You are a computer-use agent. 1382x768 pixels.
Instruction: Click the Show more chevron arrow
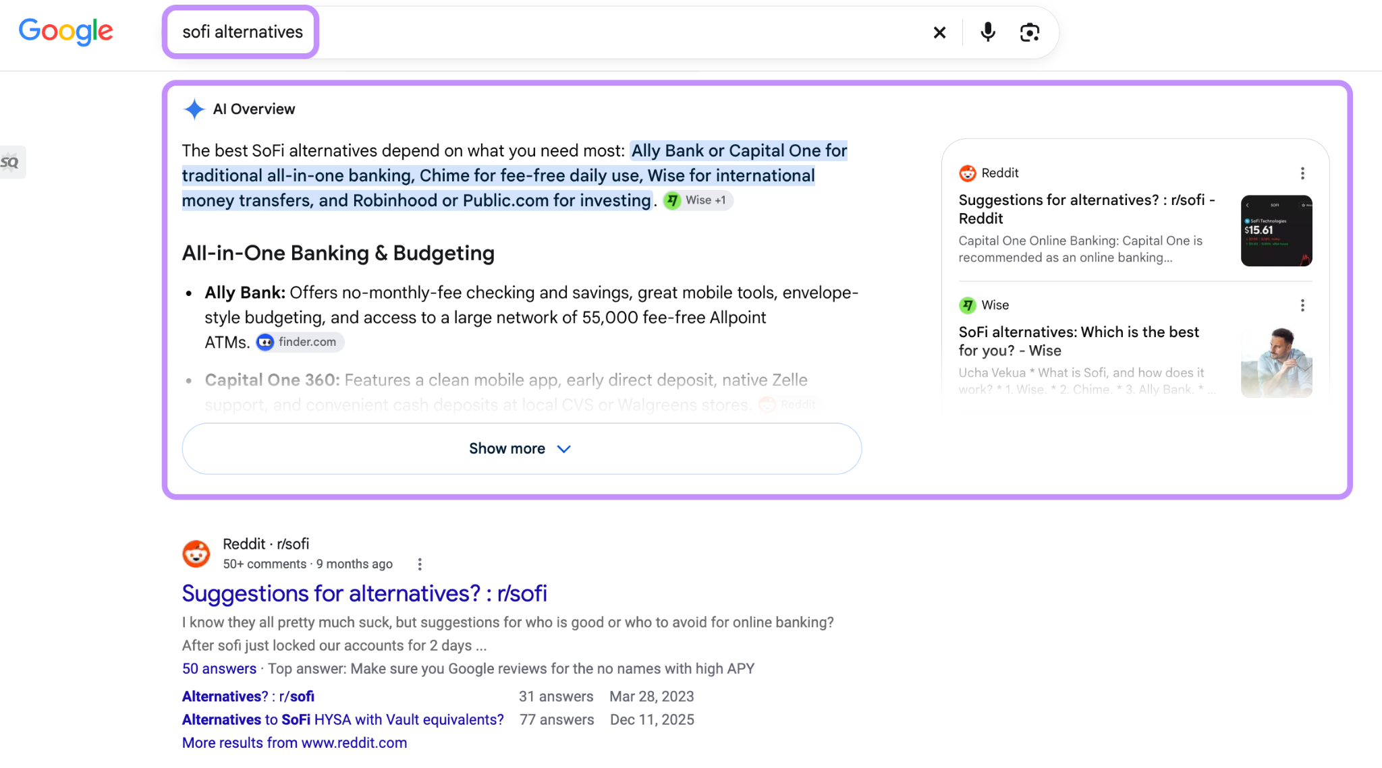[564, 449]
